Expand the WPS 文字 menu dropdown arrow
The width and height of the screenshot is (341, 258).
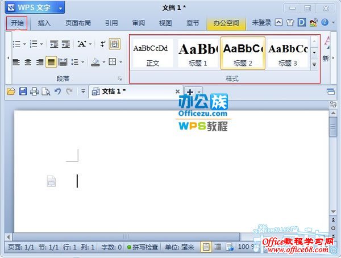[60, 8]
